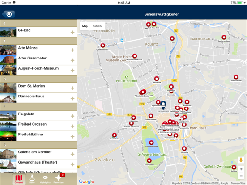Click the Street View pegman

tap(241, 160)
